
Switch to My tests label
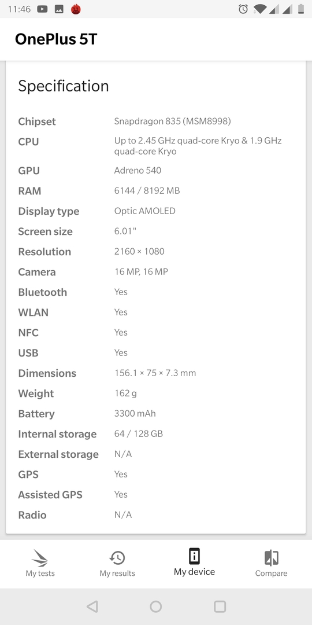coord(40,573)
